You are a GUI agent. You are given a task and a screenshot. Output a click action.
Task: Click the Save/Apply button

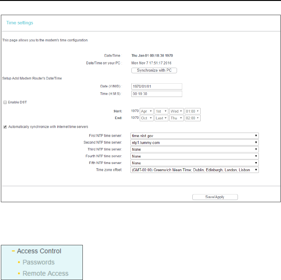coord(215,197)
